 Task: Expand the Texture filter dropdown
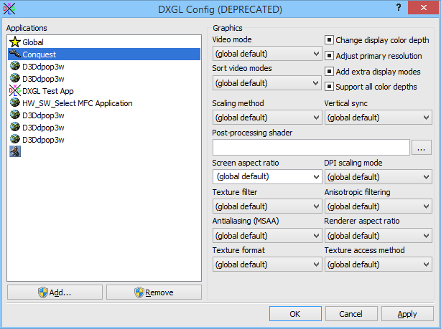coord(267,206)
